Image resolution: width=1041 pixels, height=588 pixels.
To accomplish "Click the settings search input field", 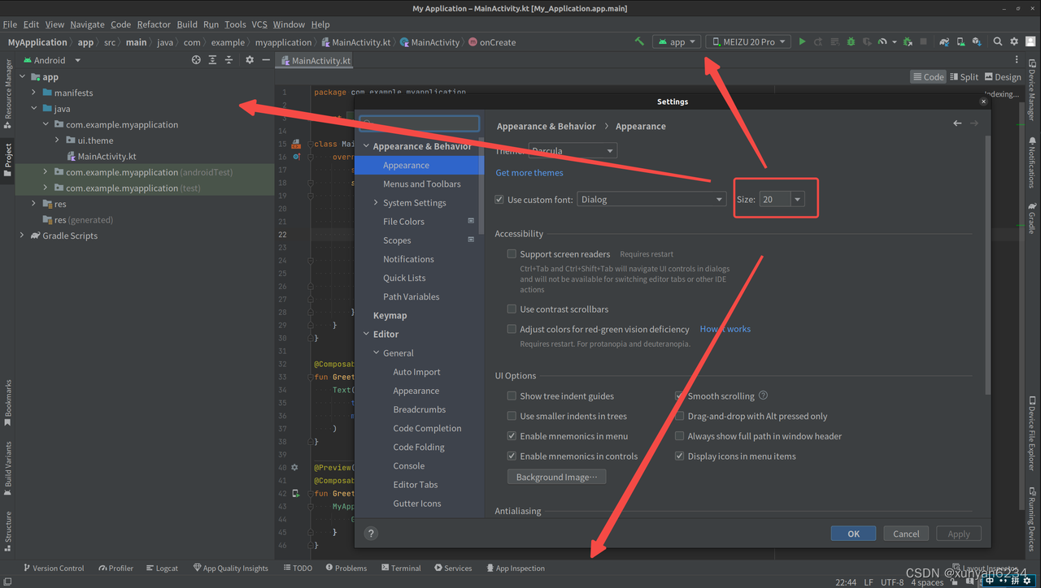I will pyautogui.click(x=420, y=123).
